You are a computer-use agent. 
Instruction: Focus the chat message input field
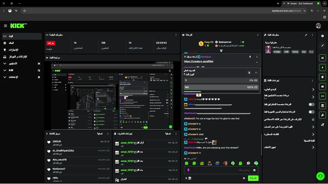coord(221,170)
